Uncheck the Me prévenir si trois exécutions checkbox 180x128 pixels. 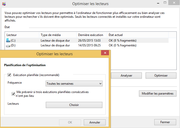coord(13,94)
